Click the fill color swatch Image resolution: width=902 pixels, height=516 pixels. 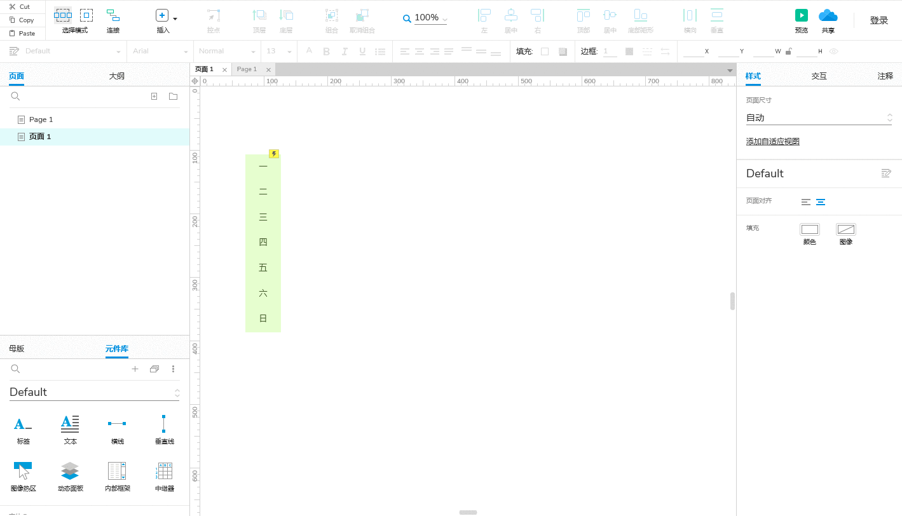[545, 51]
